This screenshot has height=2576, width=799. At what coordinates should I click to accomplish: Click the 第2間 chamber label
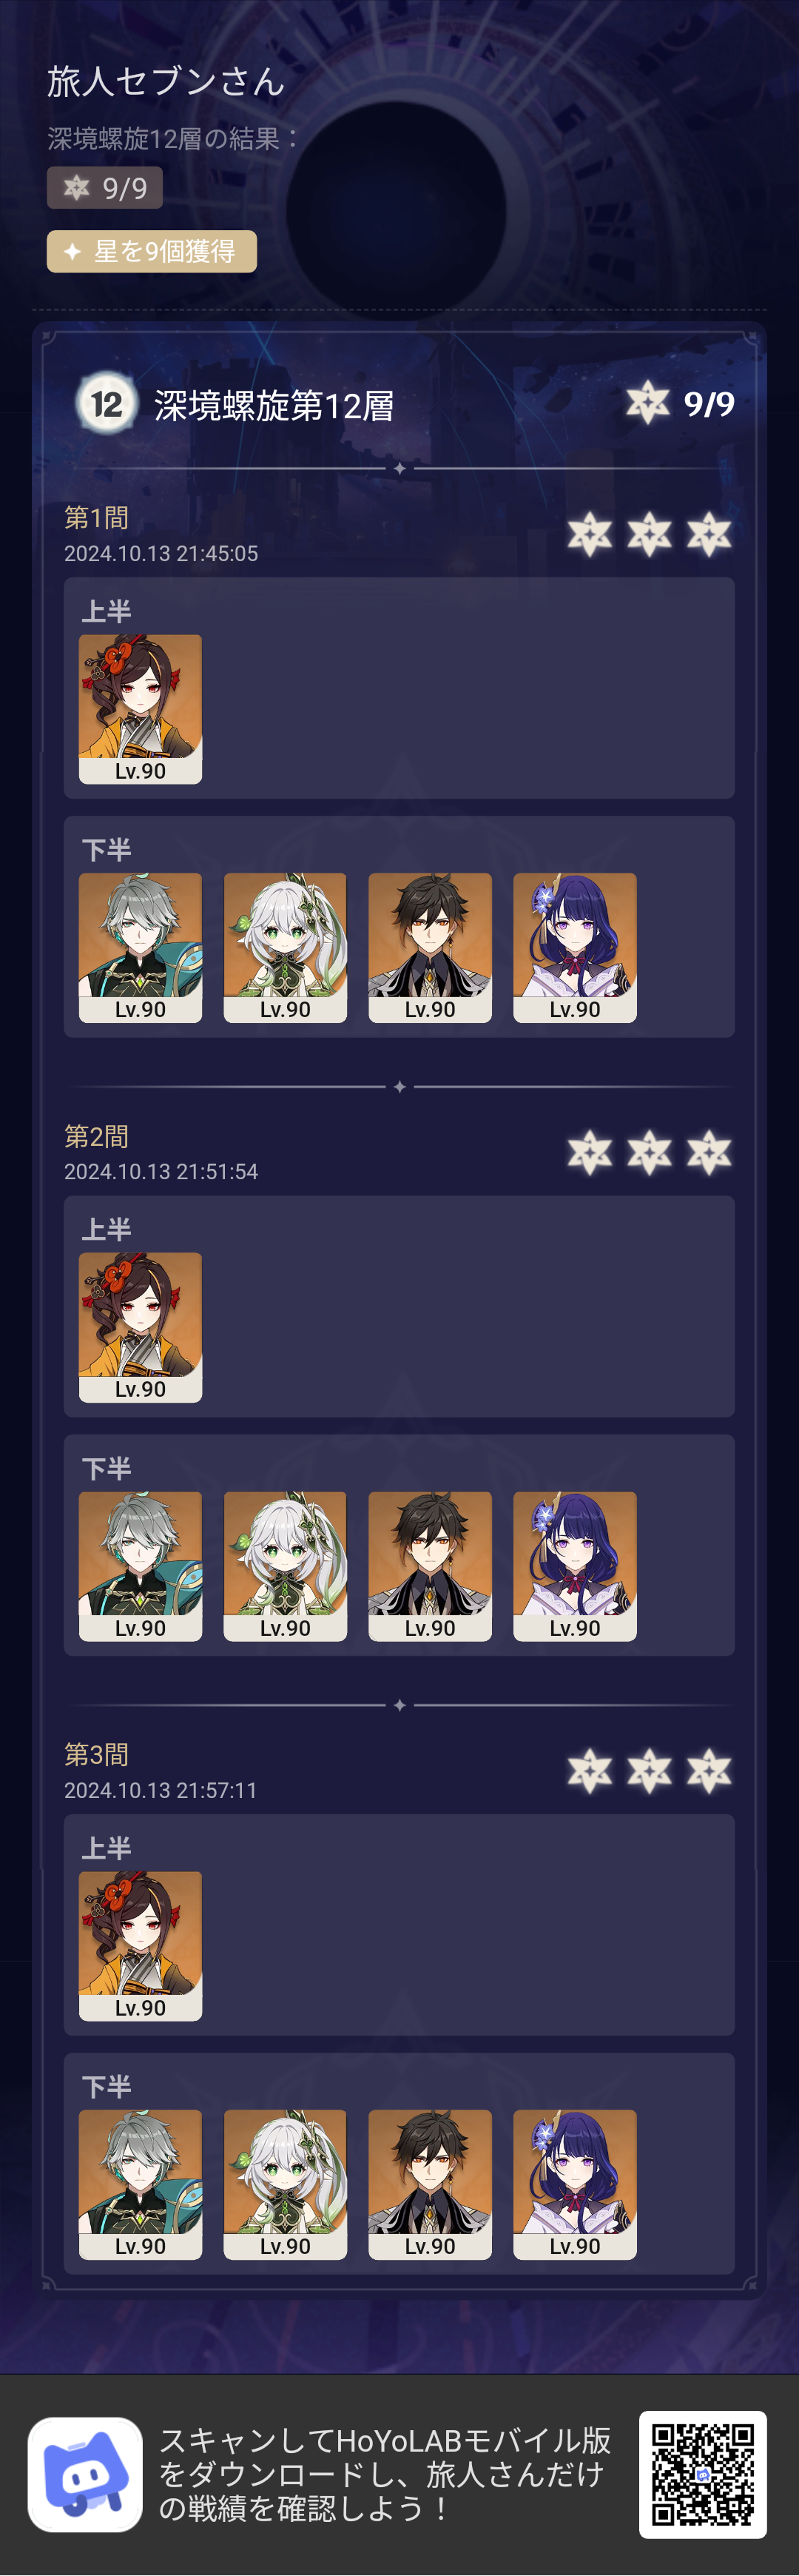coord(97,1136)
